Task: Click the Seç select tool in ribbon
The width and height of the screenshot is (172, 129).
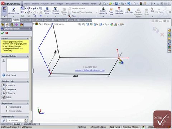Action: tap(152, 10)
